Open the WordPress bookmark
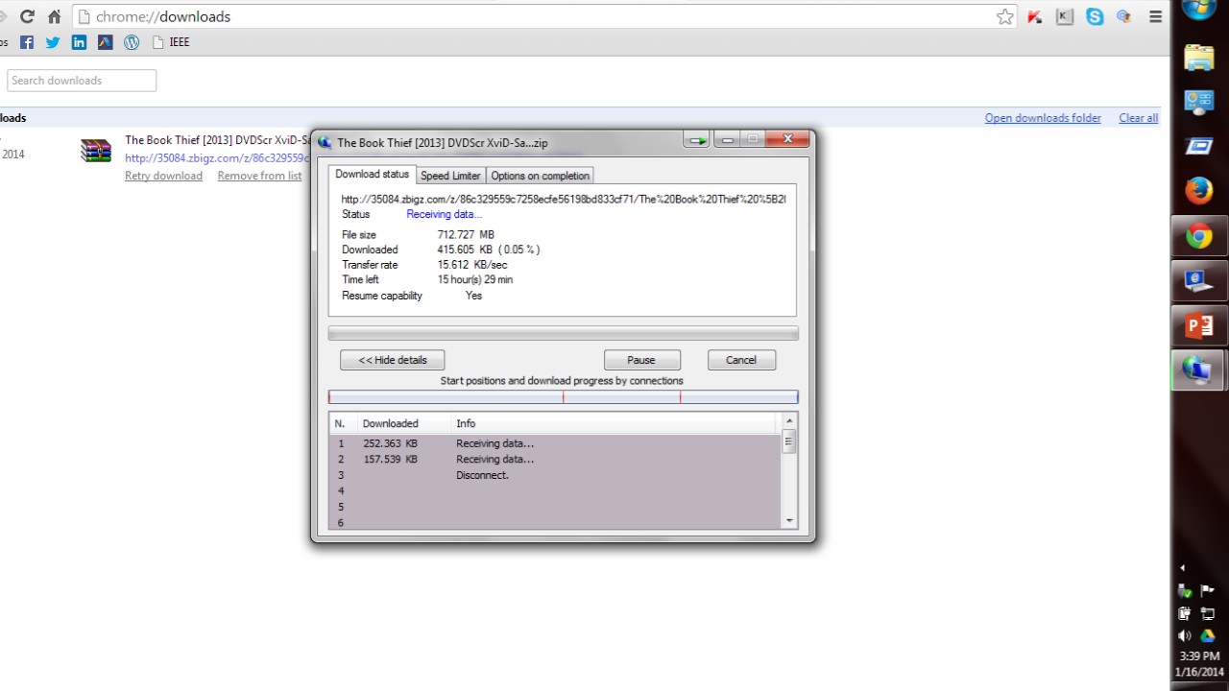The height and width of the screenshot is (691, 1229). pyautogui.click(x=132, y=42)
